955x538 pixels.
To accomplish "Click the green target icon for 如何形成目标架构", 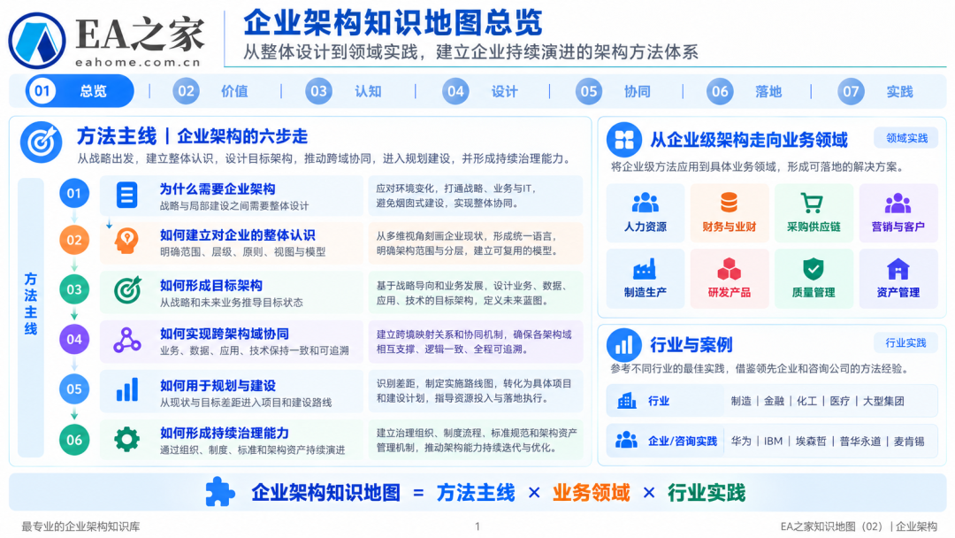I will 127,290.
